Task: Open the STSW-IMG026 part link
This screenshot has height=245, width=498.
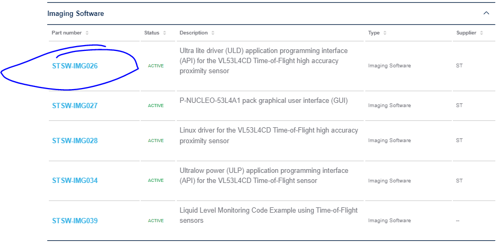Action: 75,66
